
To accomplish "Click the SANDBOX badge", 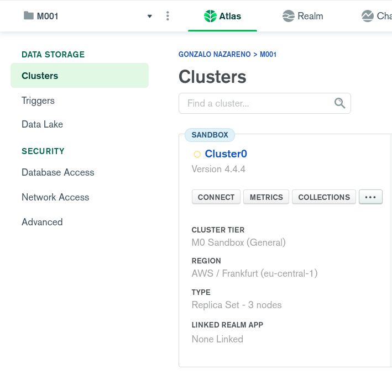I will (210, 135).
